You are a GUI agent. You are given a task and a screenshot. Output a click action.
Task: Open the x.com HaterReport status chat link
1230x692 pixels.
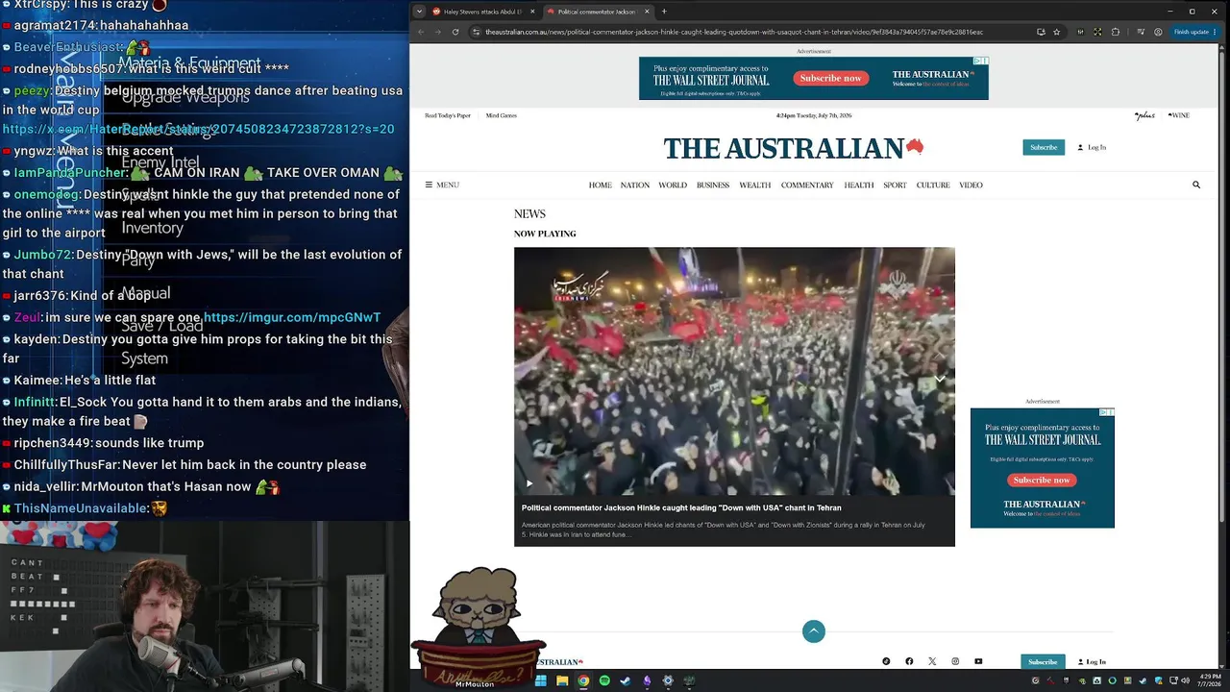click(198, 129)
